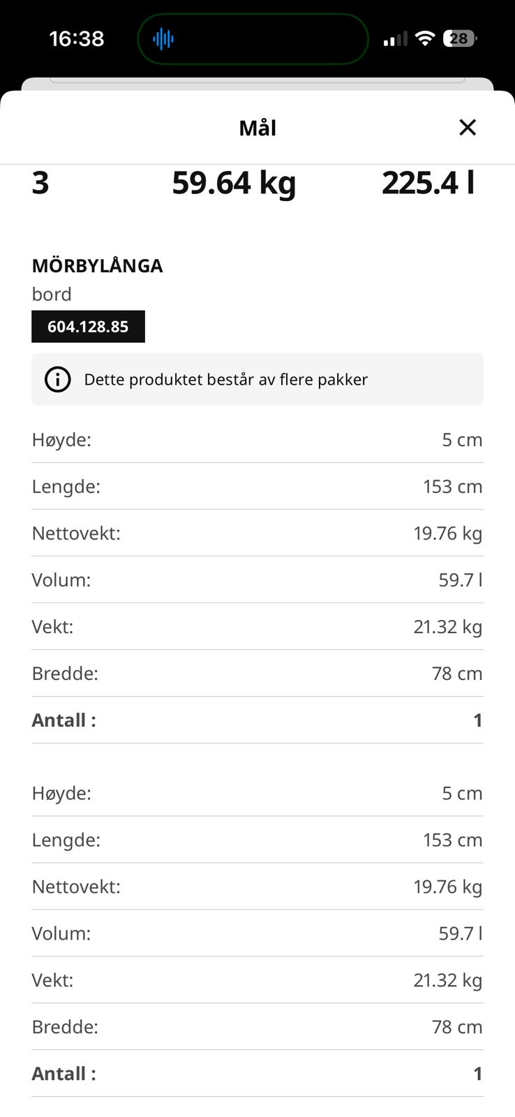Tap the first package's Antall row
Viewport: 515px width, 1117px height.
pos(257,720)
